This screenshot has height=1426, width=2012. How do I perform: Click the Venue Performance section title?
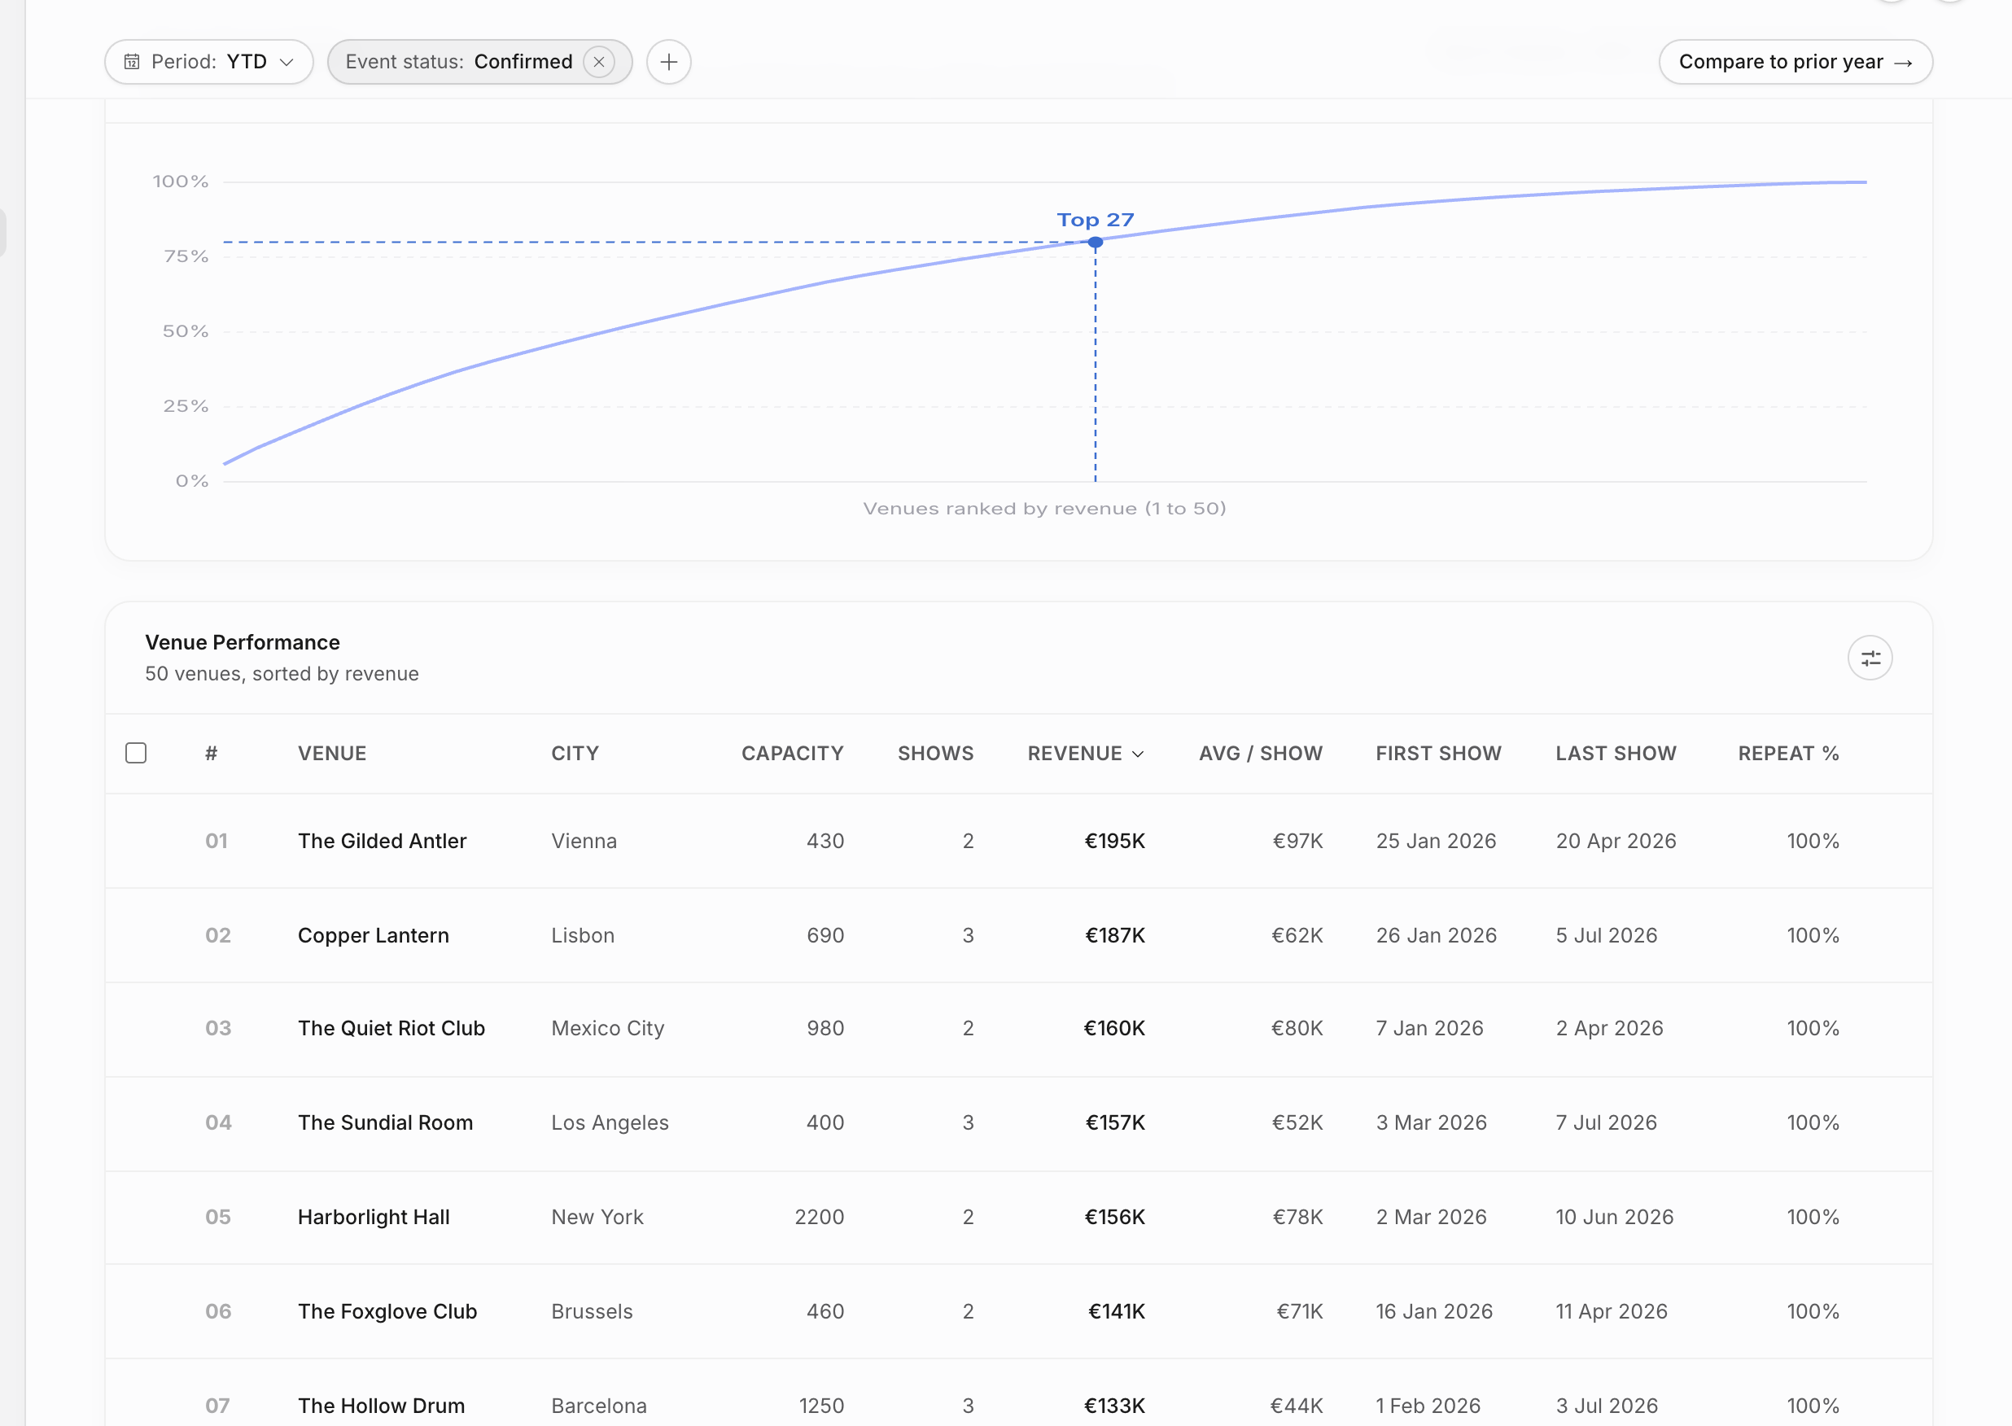tap(243, 643)
